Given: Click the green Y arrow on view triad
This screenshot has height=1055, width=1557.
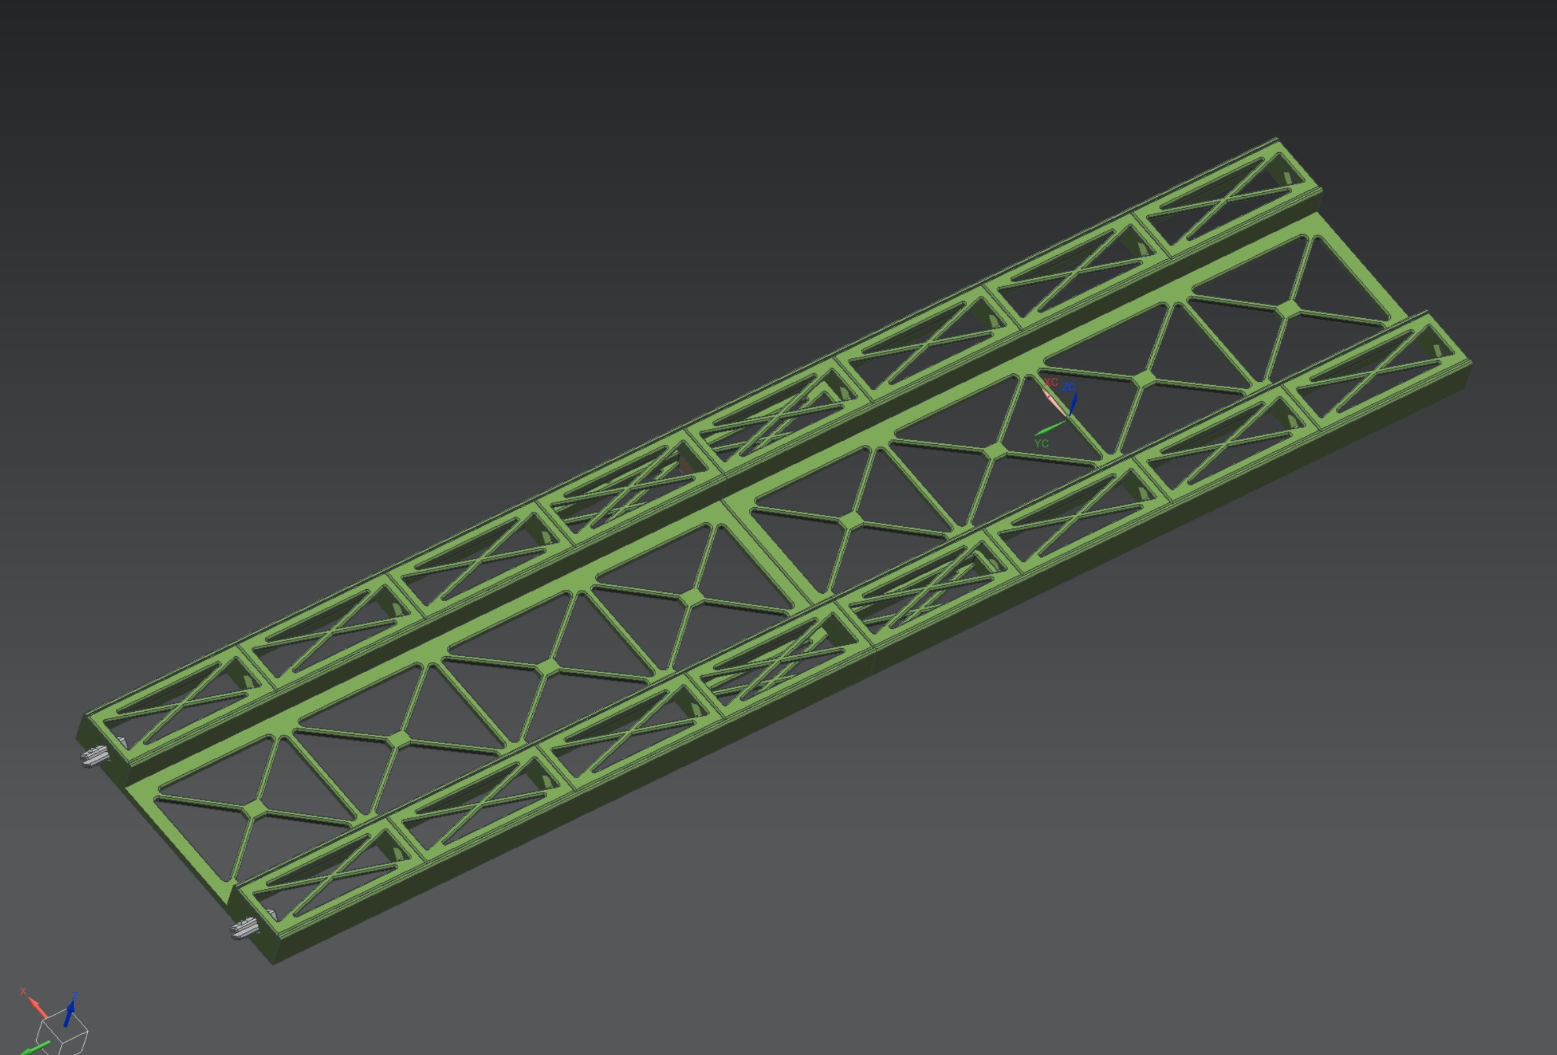Looking at the screenshot, I should (x=33, y=1048).
